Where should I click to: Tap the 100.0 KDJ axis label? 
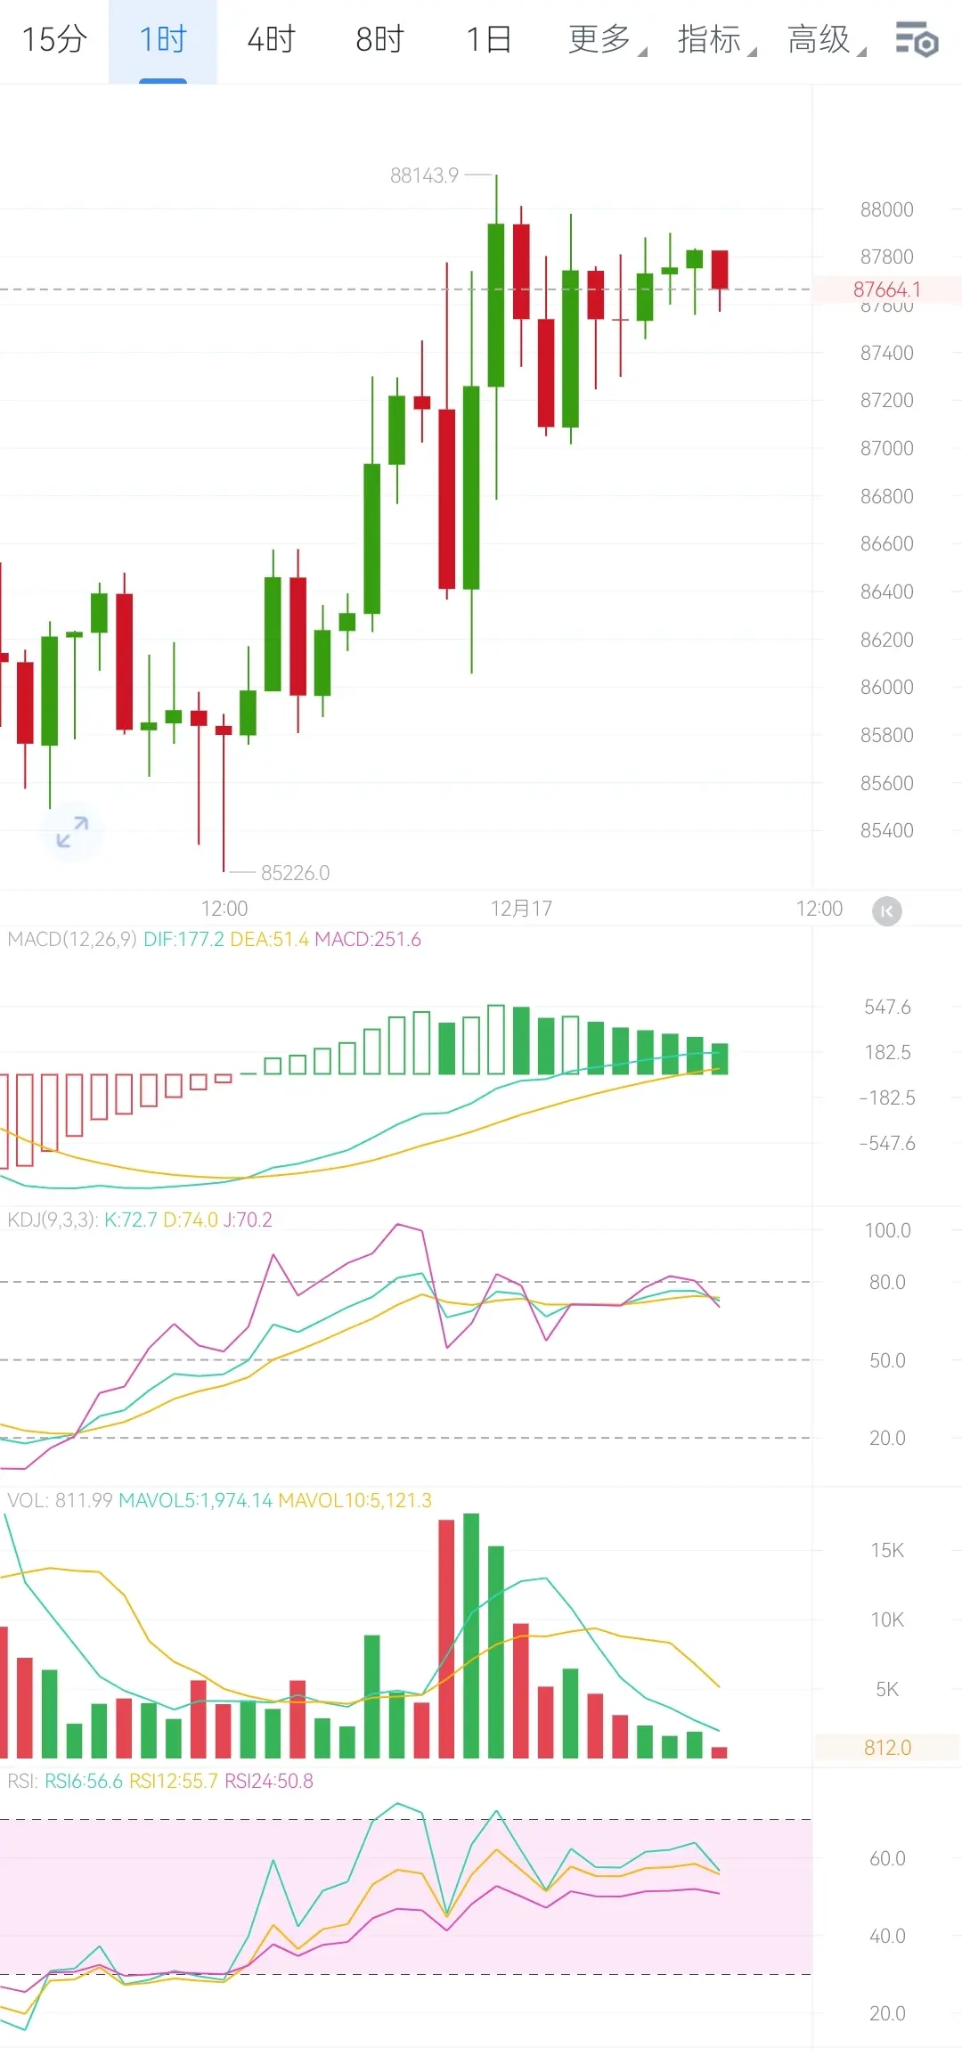[887, 1230]
